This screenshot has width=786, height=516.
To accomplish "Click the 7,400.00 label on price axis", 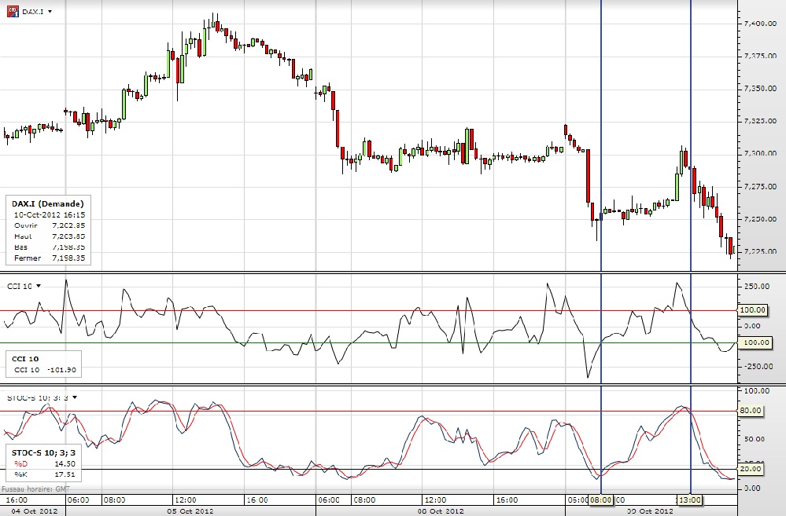I will pos(759,24).
